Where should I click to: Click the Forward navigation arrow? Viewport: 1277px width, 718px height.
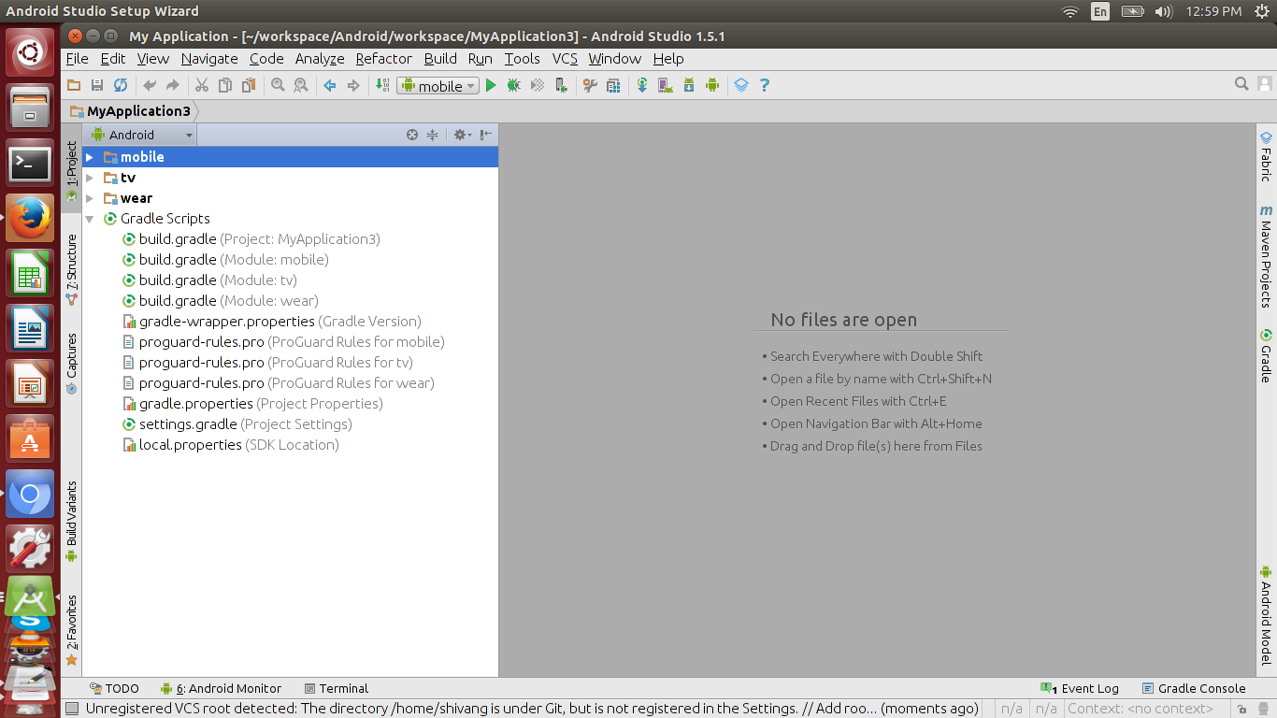pyautogui.click(x=353, y=85)
